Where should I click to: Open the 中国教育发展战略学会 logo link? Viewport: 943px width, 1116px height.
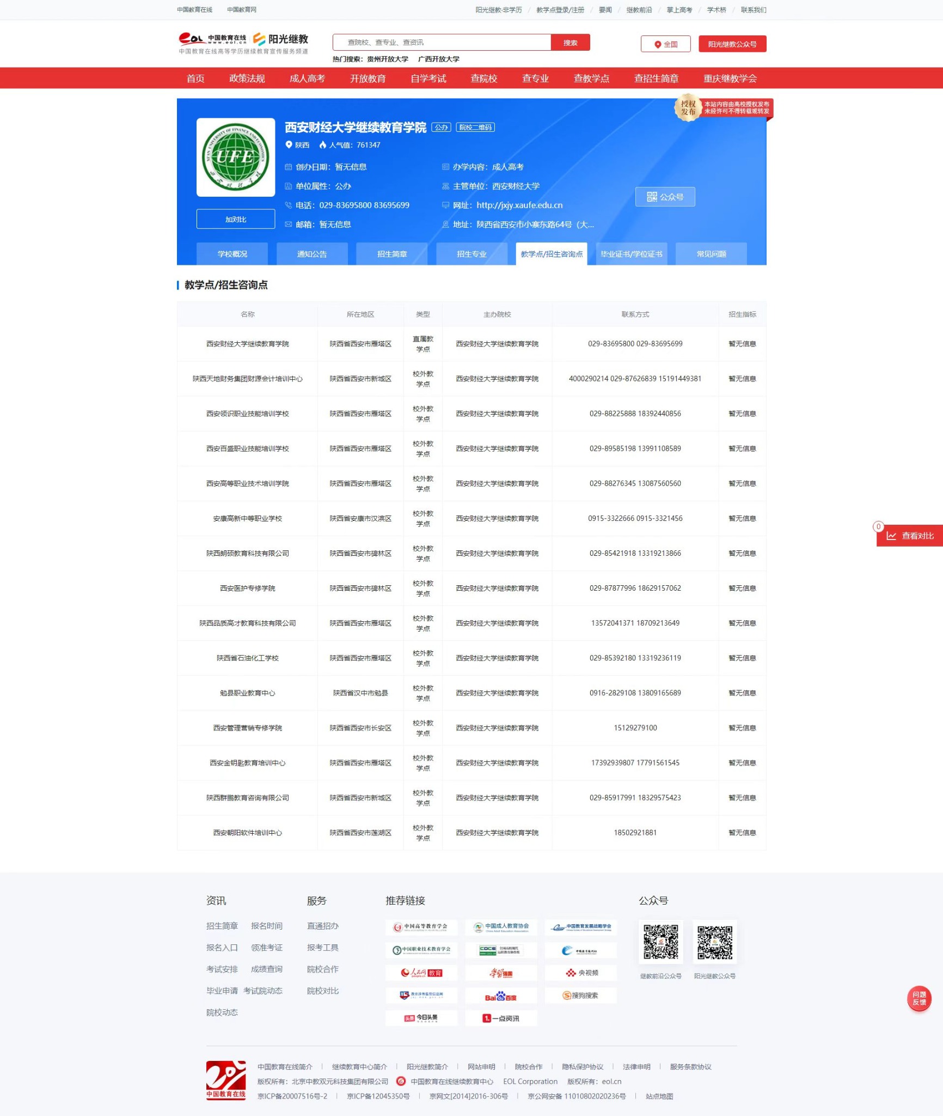point(580,927)
